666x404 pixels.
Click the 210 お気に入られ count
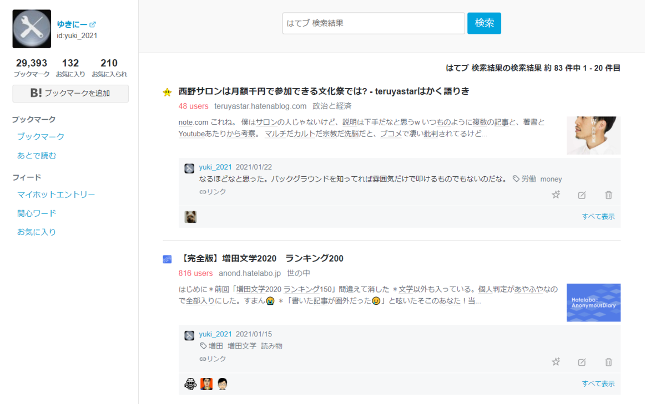pos(109,68)
